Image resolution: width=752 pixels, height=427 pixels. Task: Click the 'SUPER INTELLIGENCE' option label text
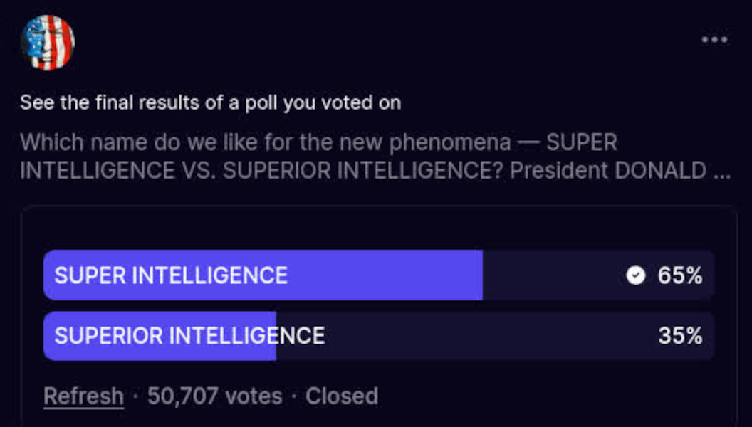click(171, 275)
